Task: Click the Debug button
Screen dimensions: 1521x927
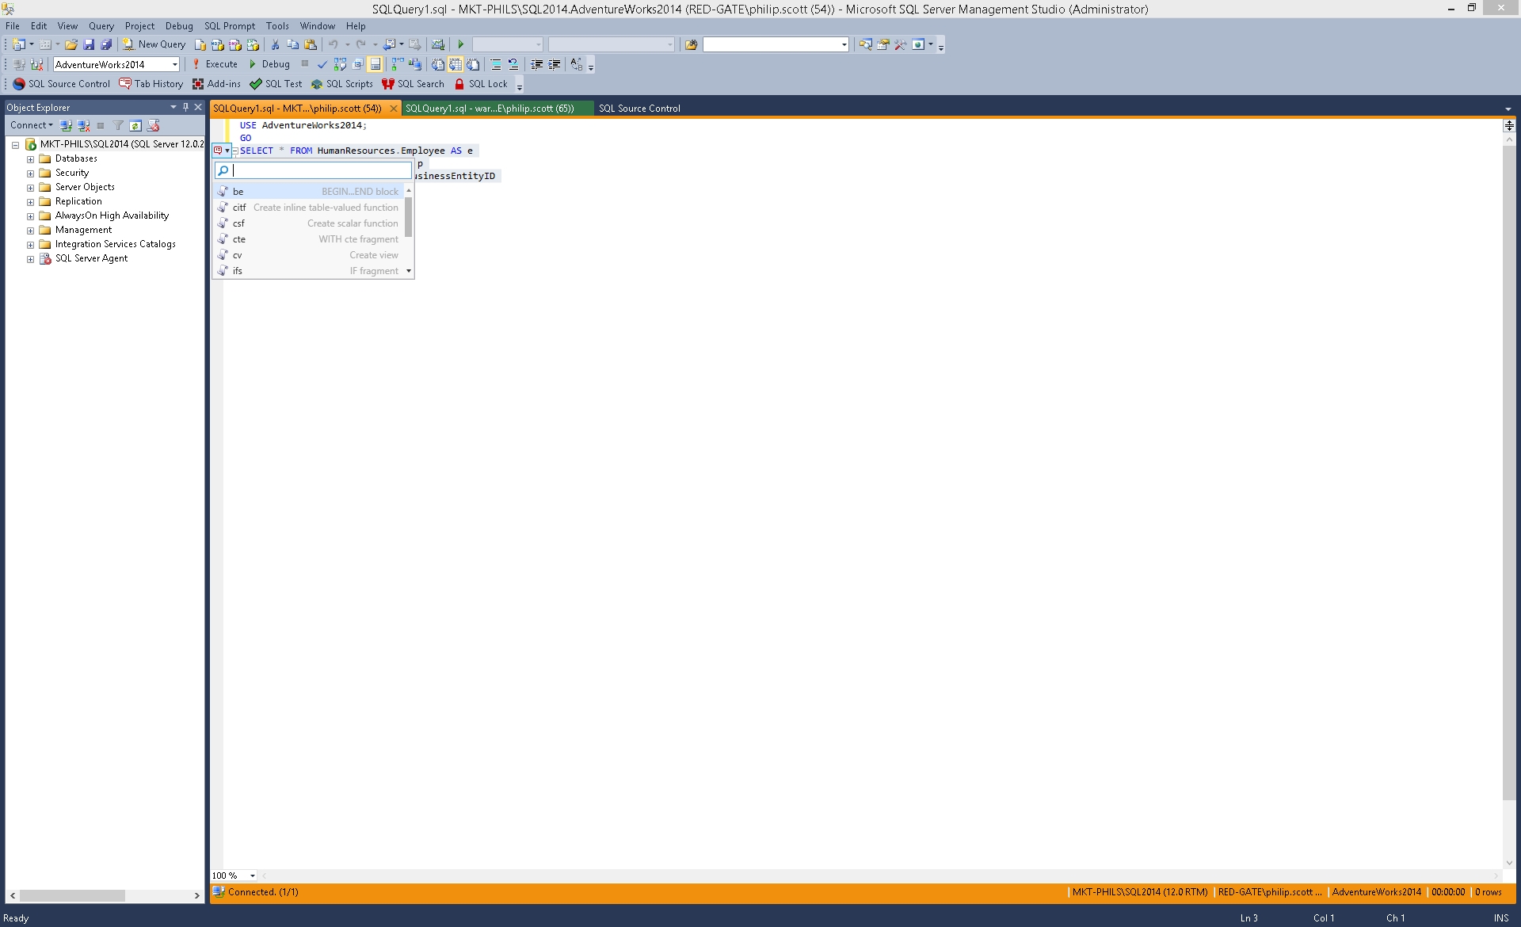Action: [269, 64]
